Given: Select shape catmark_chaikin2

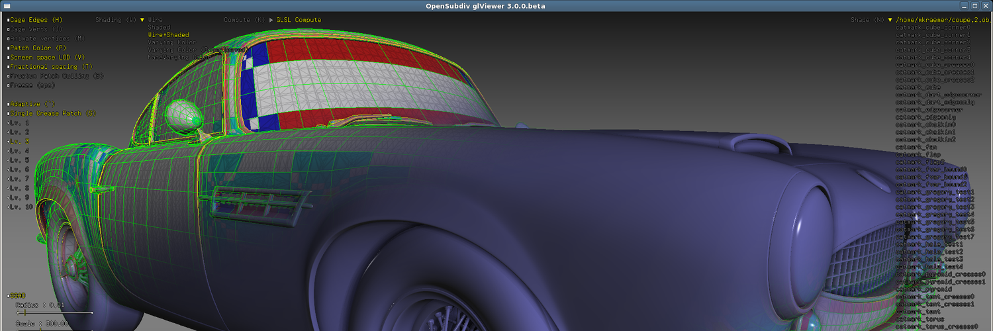Looking at the screenshot, I should (925, 139).
